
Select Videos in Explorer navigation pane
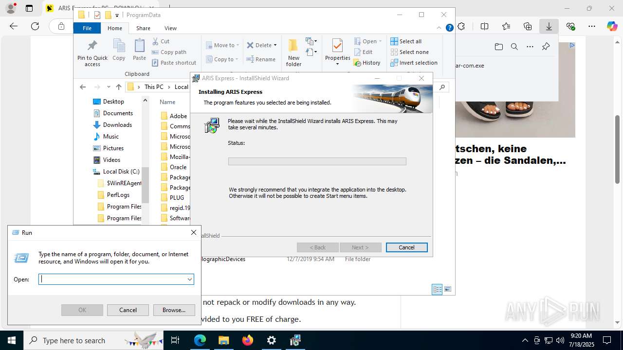[x=111, y=160]
